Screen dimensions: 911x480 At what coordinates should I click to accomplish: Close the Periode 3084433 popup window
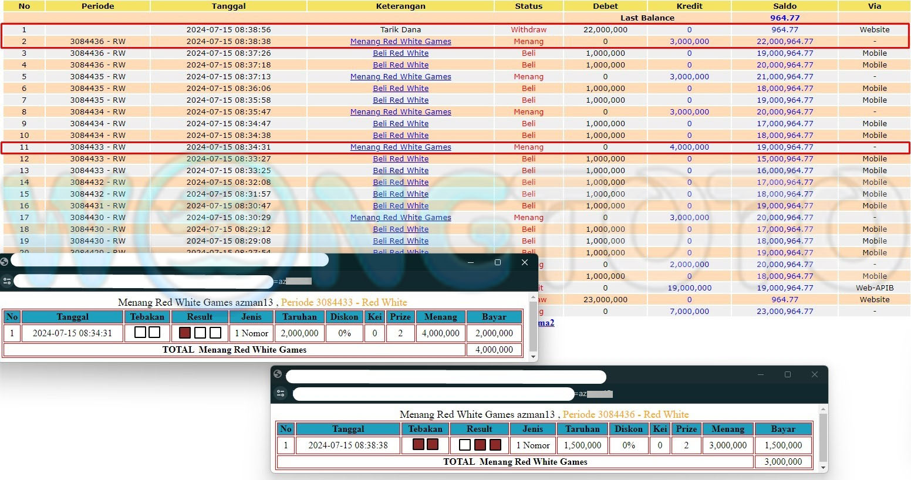pos(525,262)
